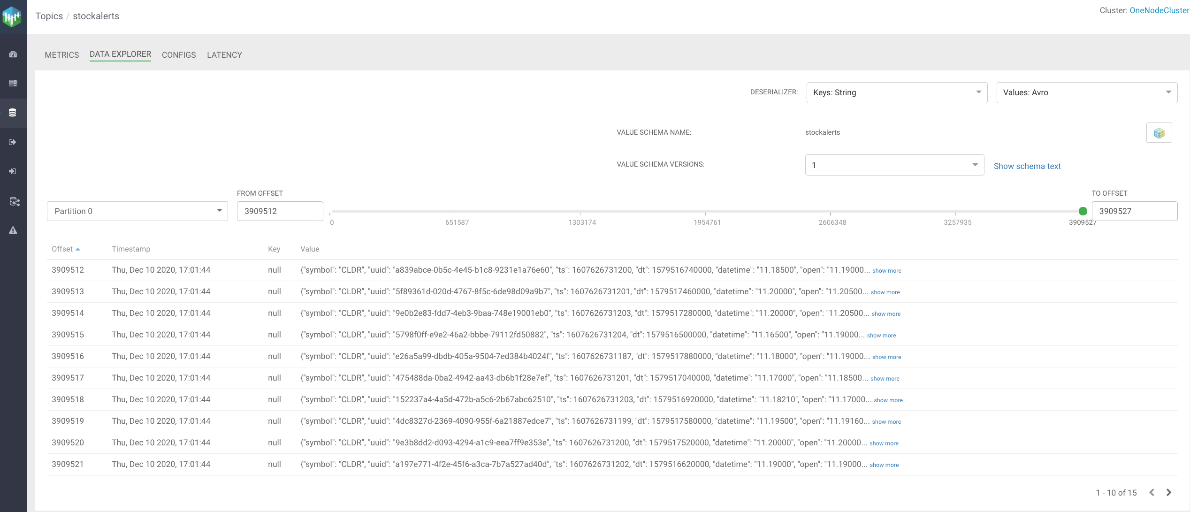Expand the Partition 0 selector
This screenshot has width=1190, height=512.
coord(137,211)
